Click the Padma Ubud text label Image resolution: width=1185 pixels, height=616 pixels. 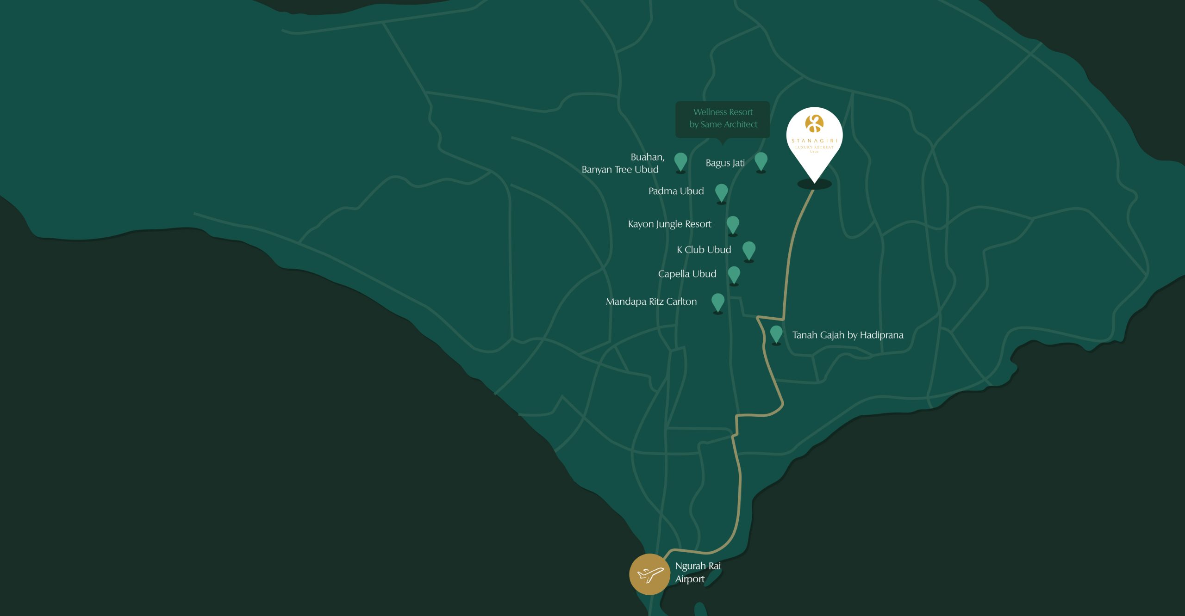[676, 191]
